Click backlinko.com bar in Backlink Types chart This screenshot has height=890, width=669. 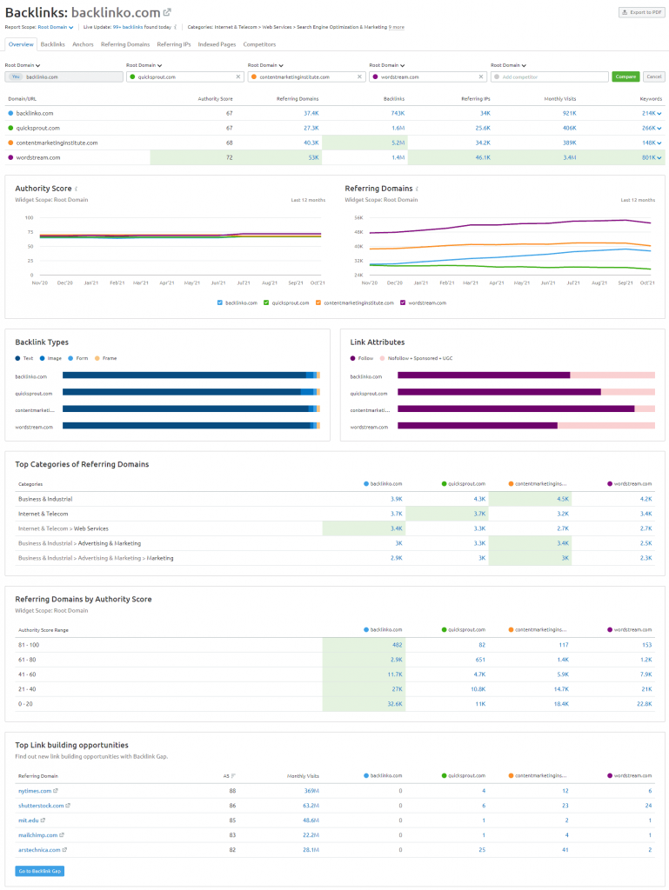191,375
